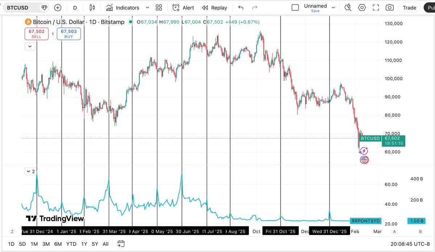435x252 pixels.
Task: Click the Wed 31 Dec '25 date label
Action: tap(330, 231)
